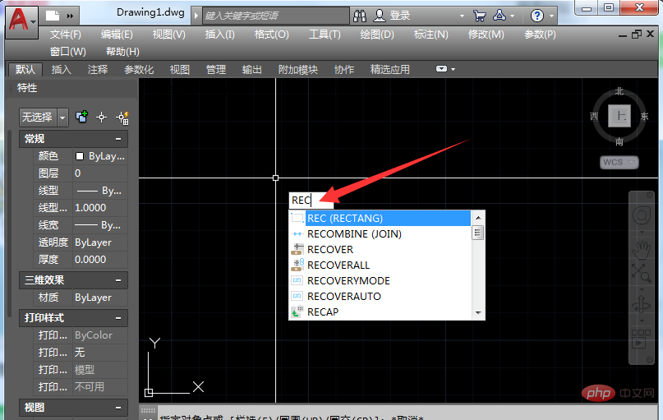
Task: Click the 颜色 ByLayer white color swatch
Action: 80,156
